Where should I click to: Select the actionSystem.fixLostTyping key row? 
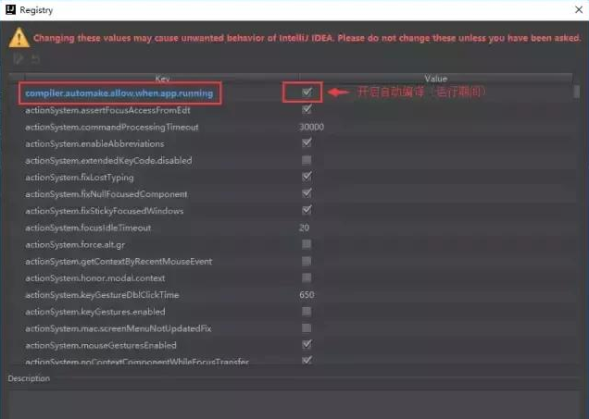(x=81, y=177)
